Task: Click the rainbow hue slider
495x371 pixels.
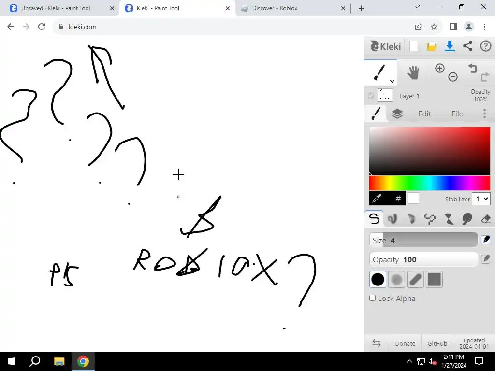Action: 429,183
